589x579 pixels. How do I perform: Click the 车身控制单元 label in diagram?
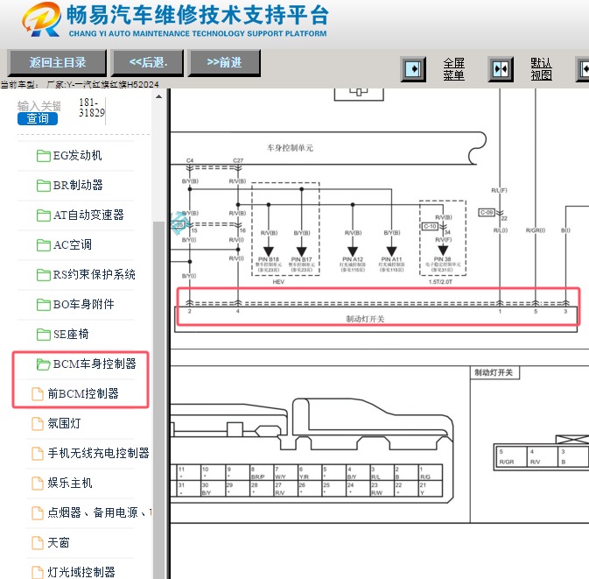pyautogui.click(x=290, y=148)
